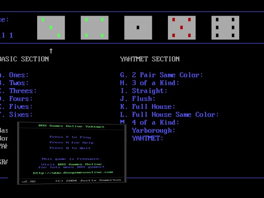264x198 pixels.
Task: Click 'Press H for Help' option
Action: tap(71, 142)
